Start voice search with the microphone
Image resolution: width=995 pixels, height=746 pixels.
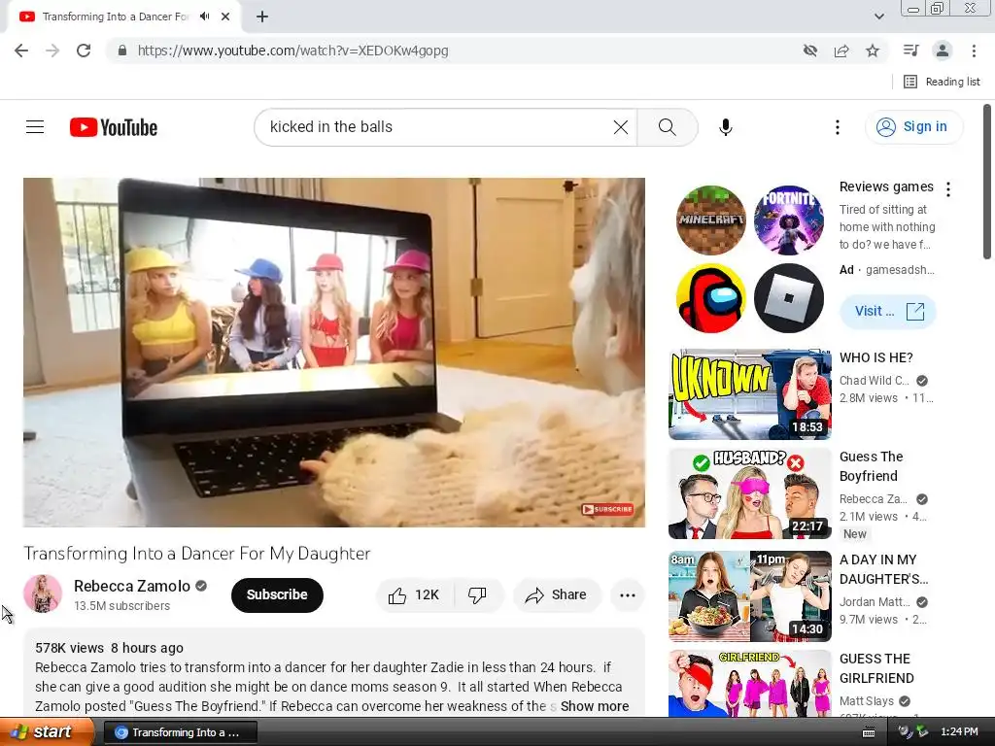tap(725, 127)
